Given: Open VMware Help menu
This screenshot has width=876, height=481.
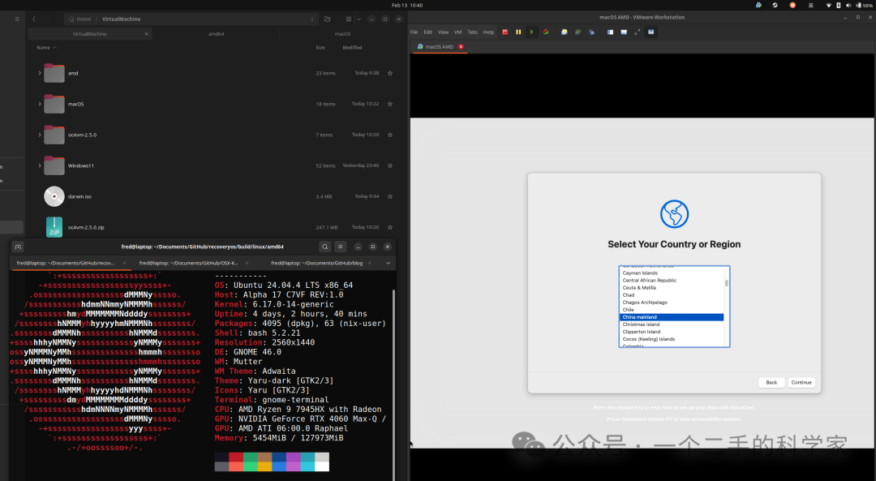Looking at the screenshot, I should [488, 32].
